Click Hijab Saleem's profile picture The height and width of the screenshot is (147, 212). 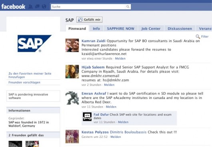(72, 71)
